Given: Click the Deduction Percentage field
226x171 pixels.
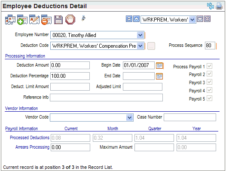Looking at the screenshot, I should pos(70,76).
